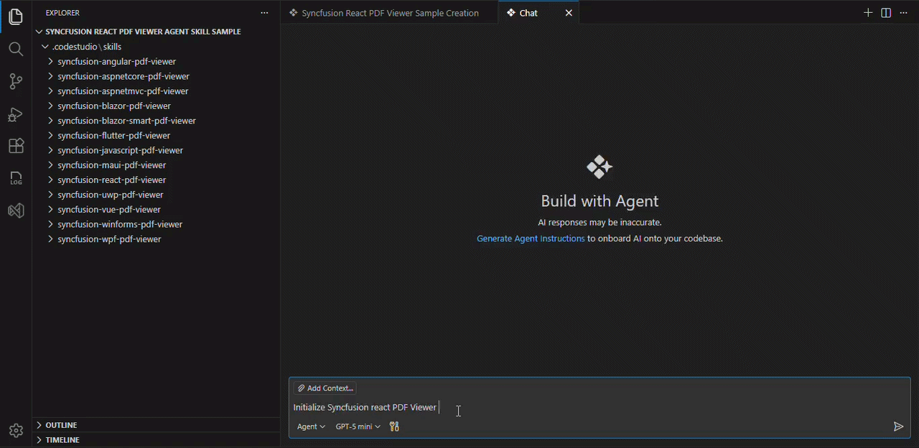Image resolution: width=919 pixels, height=448 pixels.
Task: Expand the syncfusion-blazor-smart-pdf-viewer folder
Action: [157, 121]
